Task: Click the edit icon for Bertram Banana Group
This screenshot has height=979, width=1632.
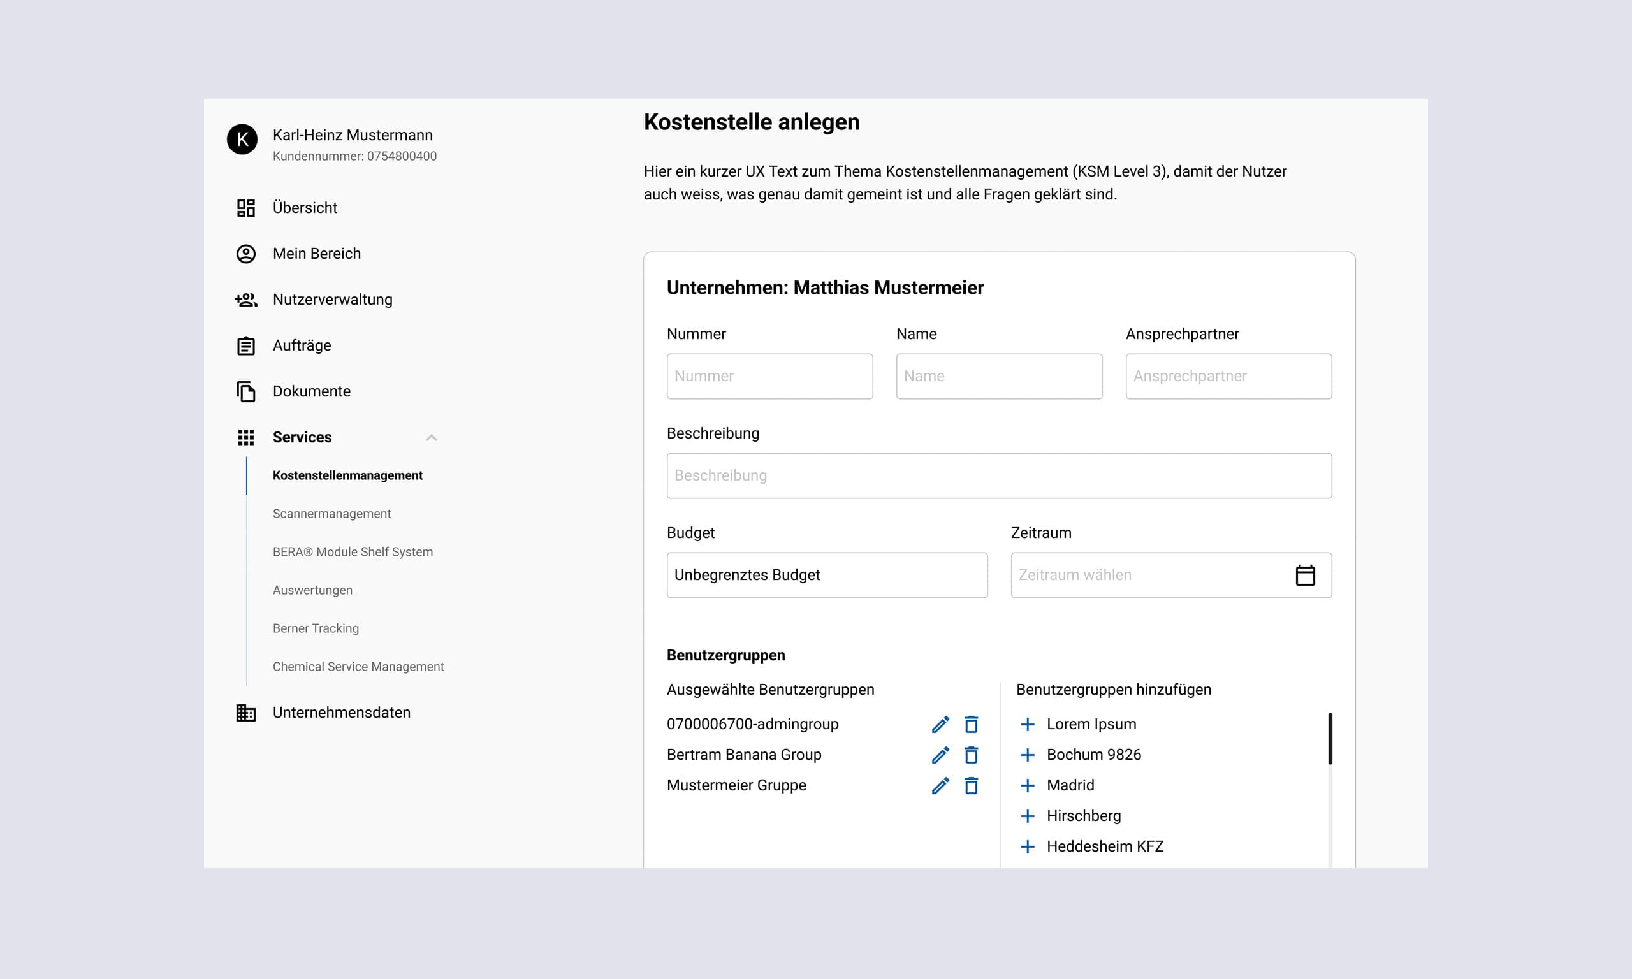Action: [x=941, y=754]
